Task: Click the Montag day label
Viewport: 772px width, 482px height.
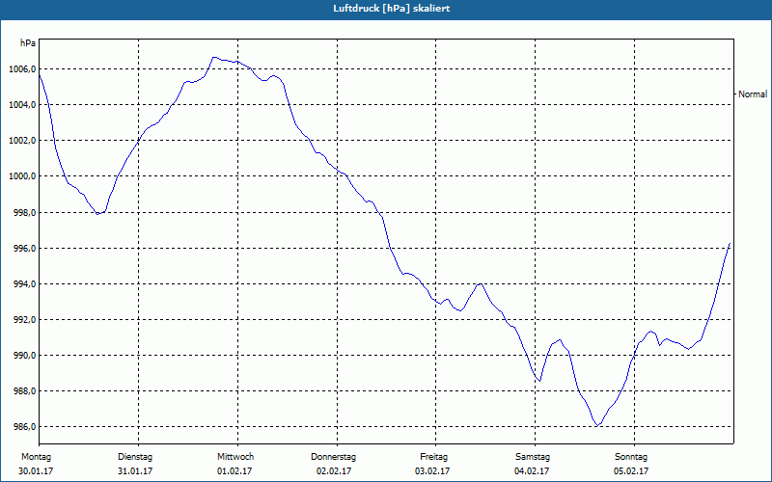Action: point(36,457)
